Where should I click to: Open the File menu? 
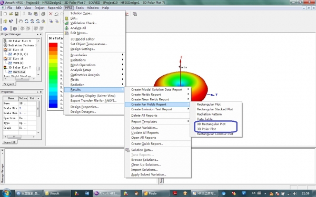[9, 8]
